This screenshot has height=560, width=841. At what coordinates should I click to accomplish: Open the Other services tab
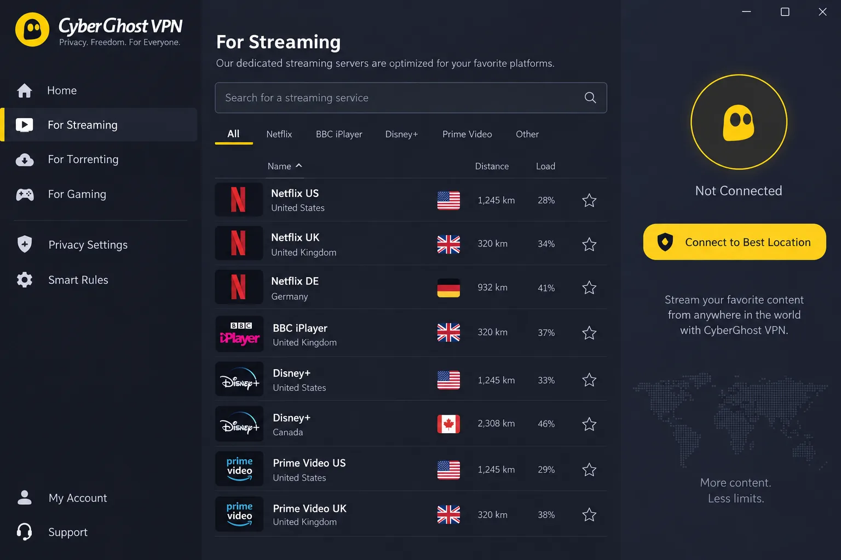(527, 134)
